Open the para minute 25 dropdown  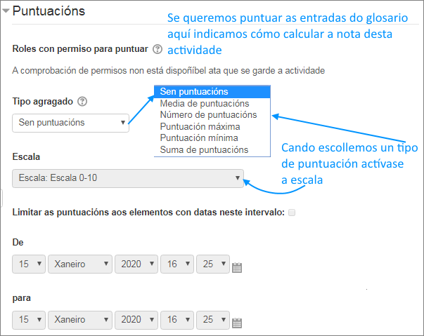(x=213, y=320)
